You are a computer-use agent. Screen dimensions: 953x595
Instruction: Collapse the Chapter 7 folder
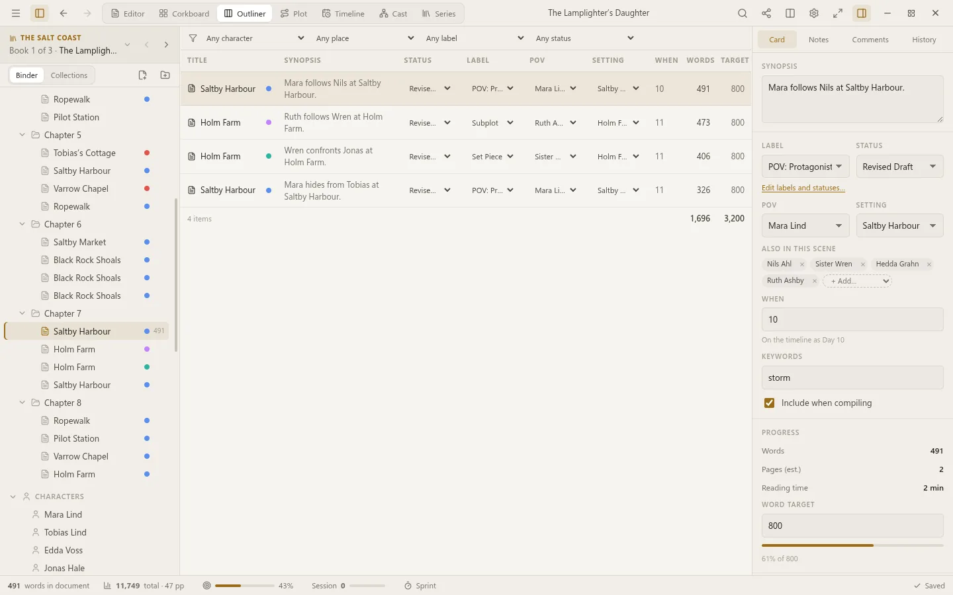click(22, 313)
